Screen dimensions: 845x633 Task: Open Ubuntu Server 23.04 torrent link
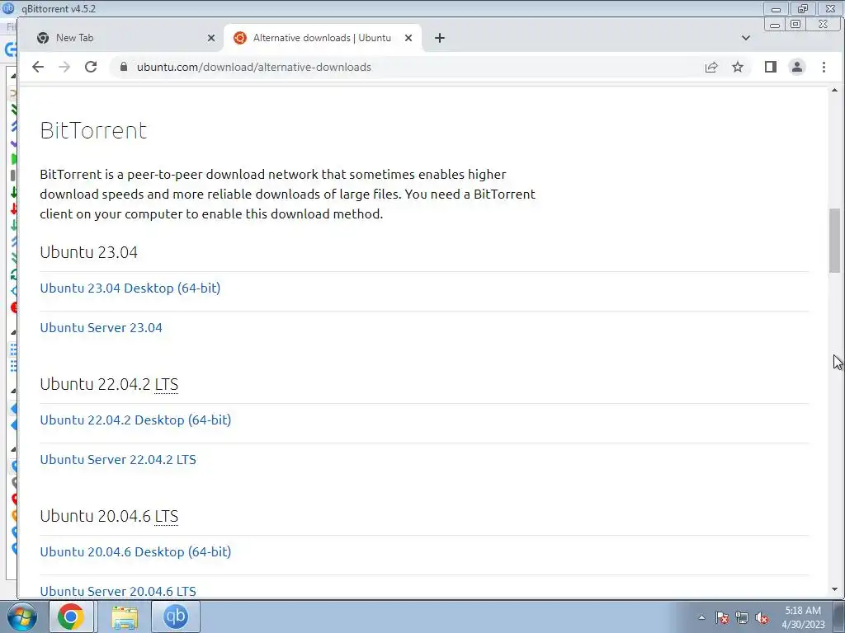[101, 328]
